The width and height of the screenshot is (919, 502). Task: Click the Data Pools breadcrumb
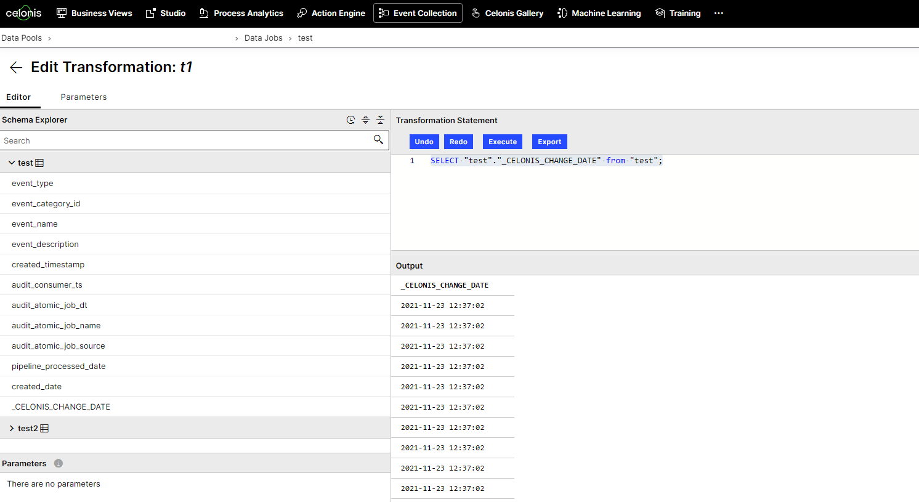point(22,38)
